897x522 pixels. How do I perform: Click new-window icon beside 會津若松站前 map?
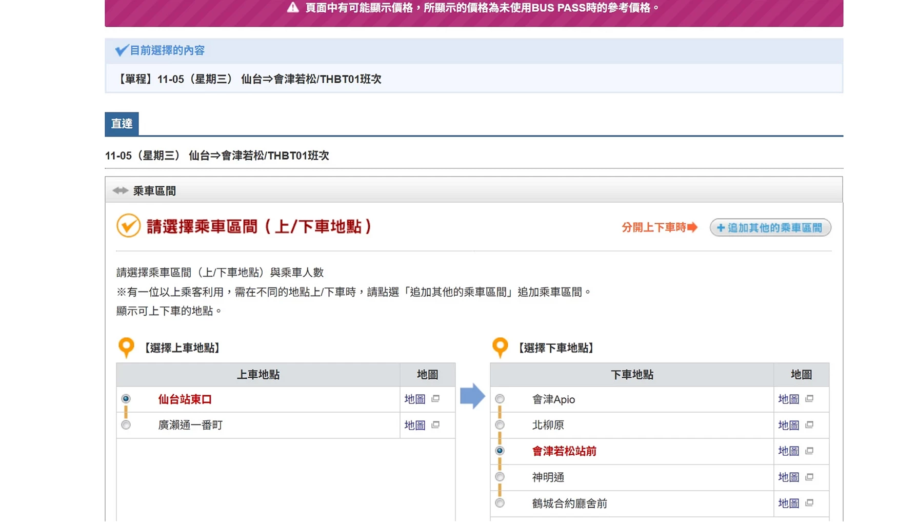pos(809,451)
